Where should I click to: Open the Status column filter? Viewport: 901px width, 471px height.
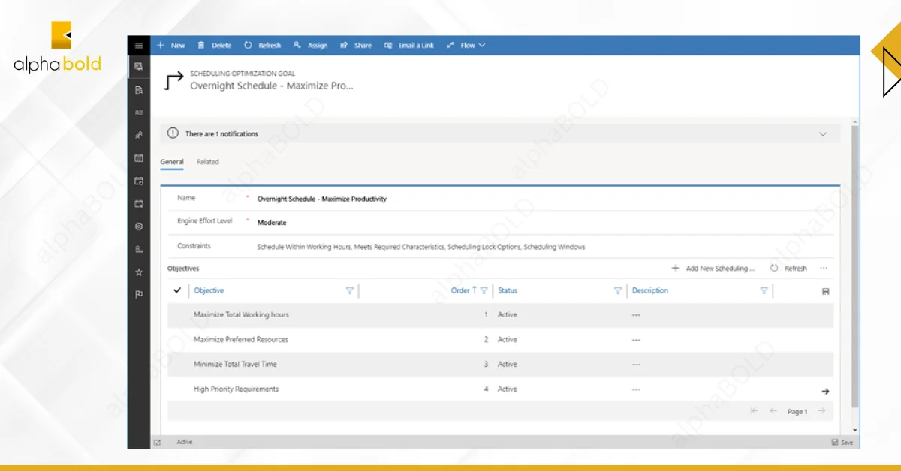(x=618, y=290)
